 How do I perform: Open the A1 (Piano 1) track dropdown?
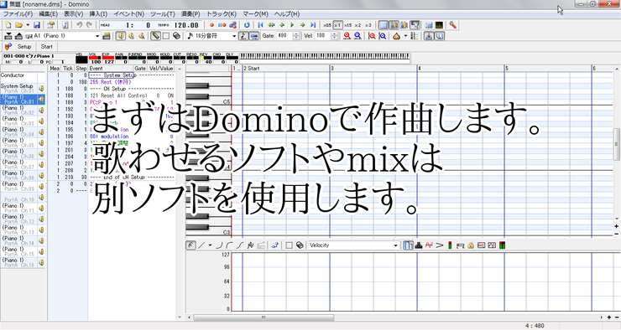point(97,36)
